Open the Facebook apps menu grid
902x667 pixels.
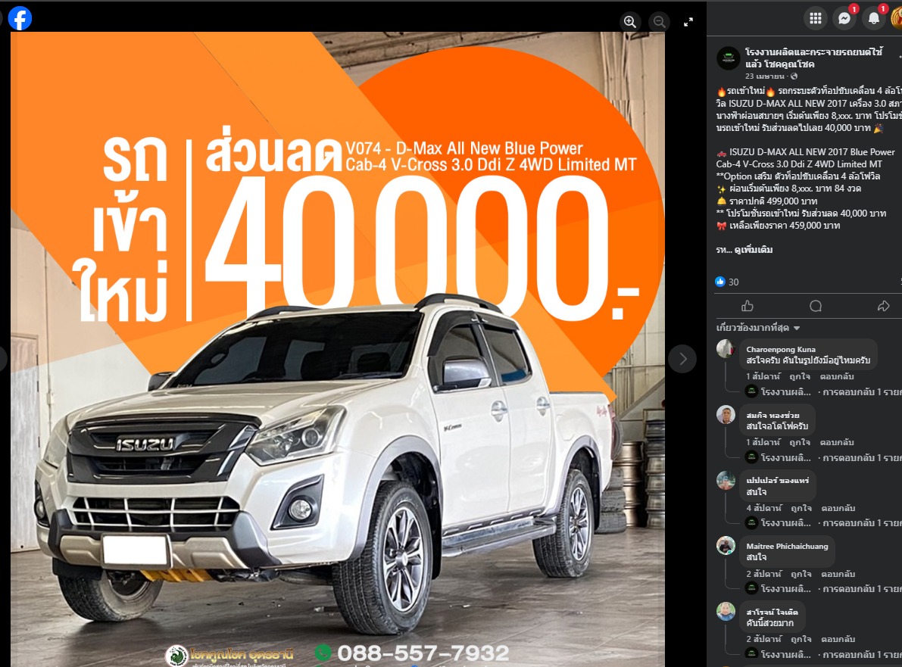(x=815, y=18)
